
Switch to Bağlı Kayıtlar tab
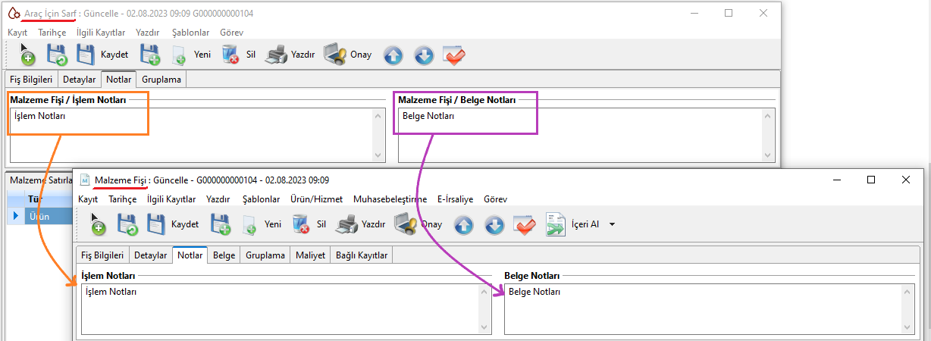pyautogui.click(x=362, y=255)
